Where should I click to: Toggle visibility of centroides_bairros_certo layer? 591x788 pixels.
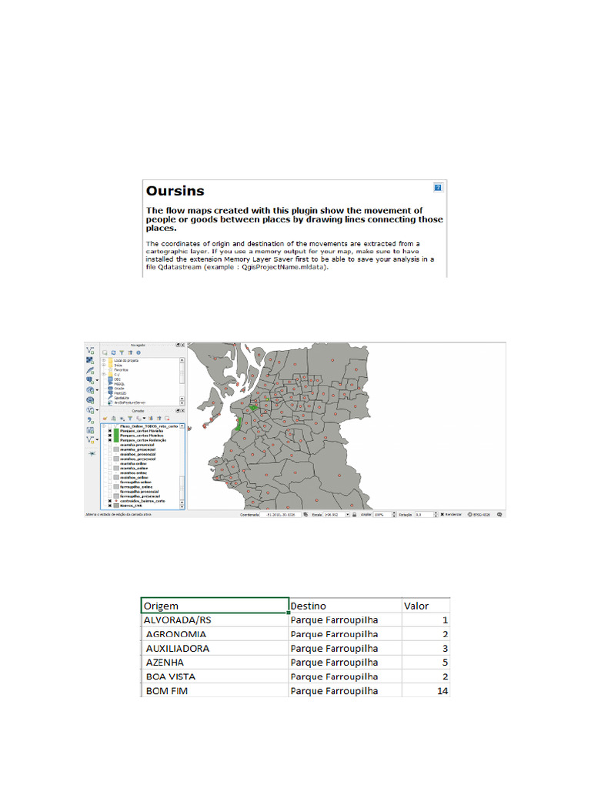[109, 501]
